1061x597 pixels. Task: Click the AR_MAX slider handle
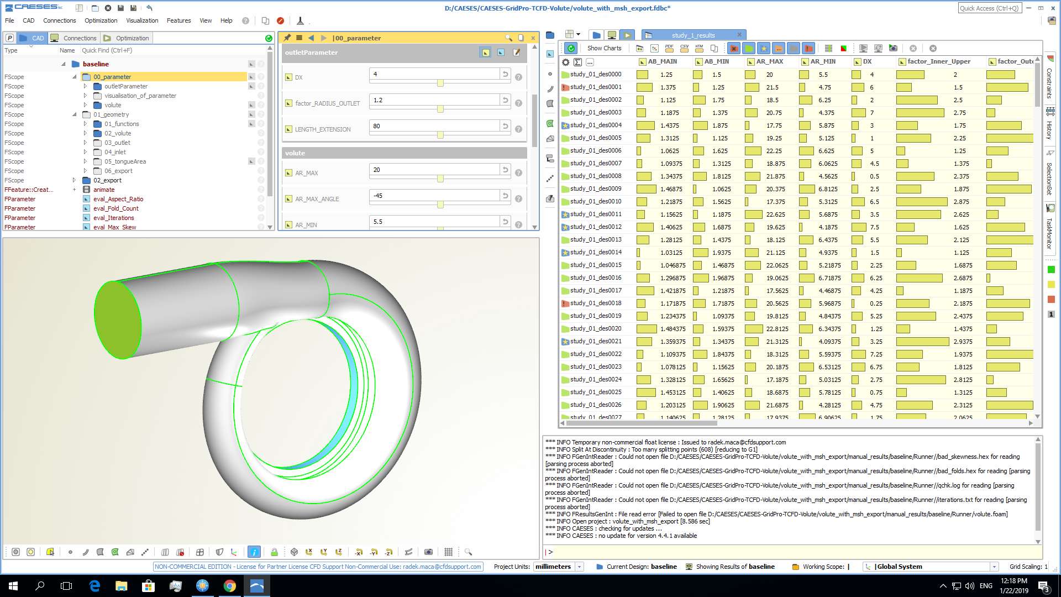(440, 179)
